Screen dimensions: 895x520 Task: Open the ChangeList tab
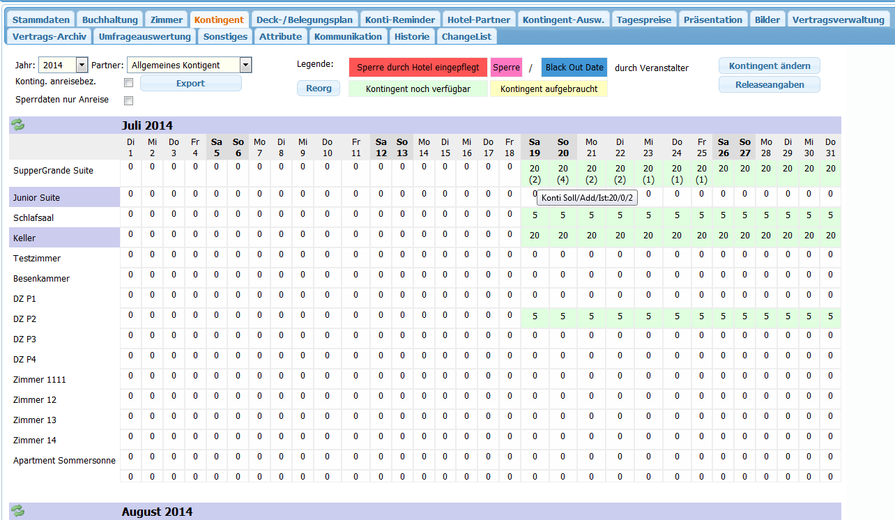pos(467,36)
